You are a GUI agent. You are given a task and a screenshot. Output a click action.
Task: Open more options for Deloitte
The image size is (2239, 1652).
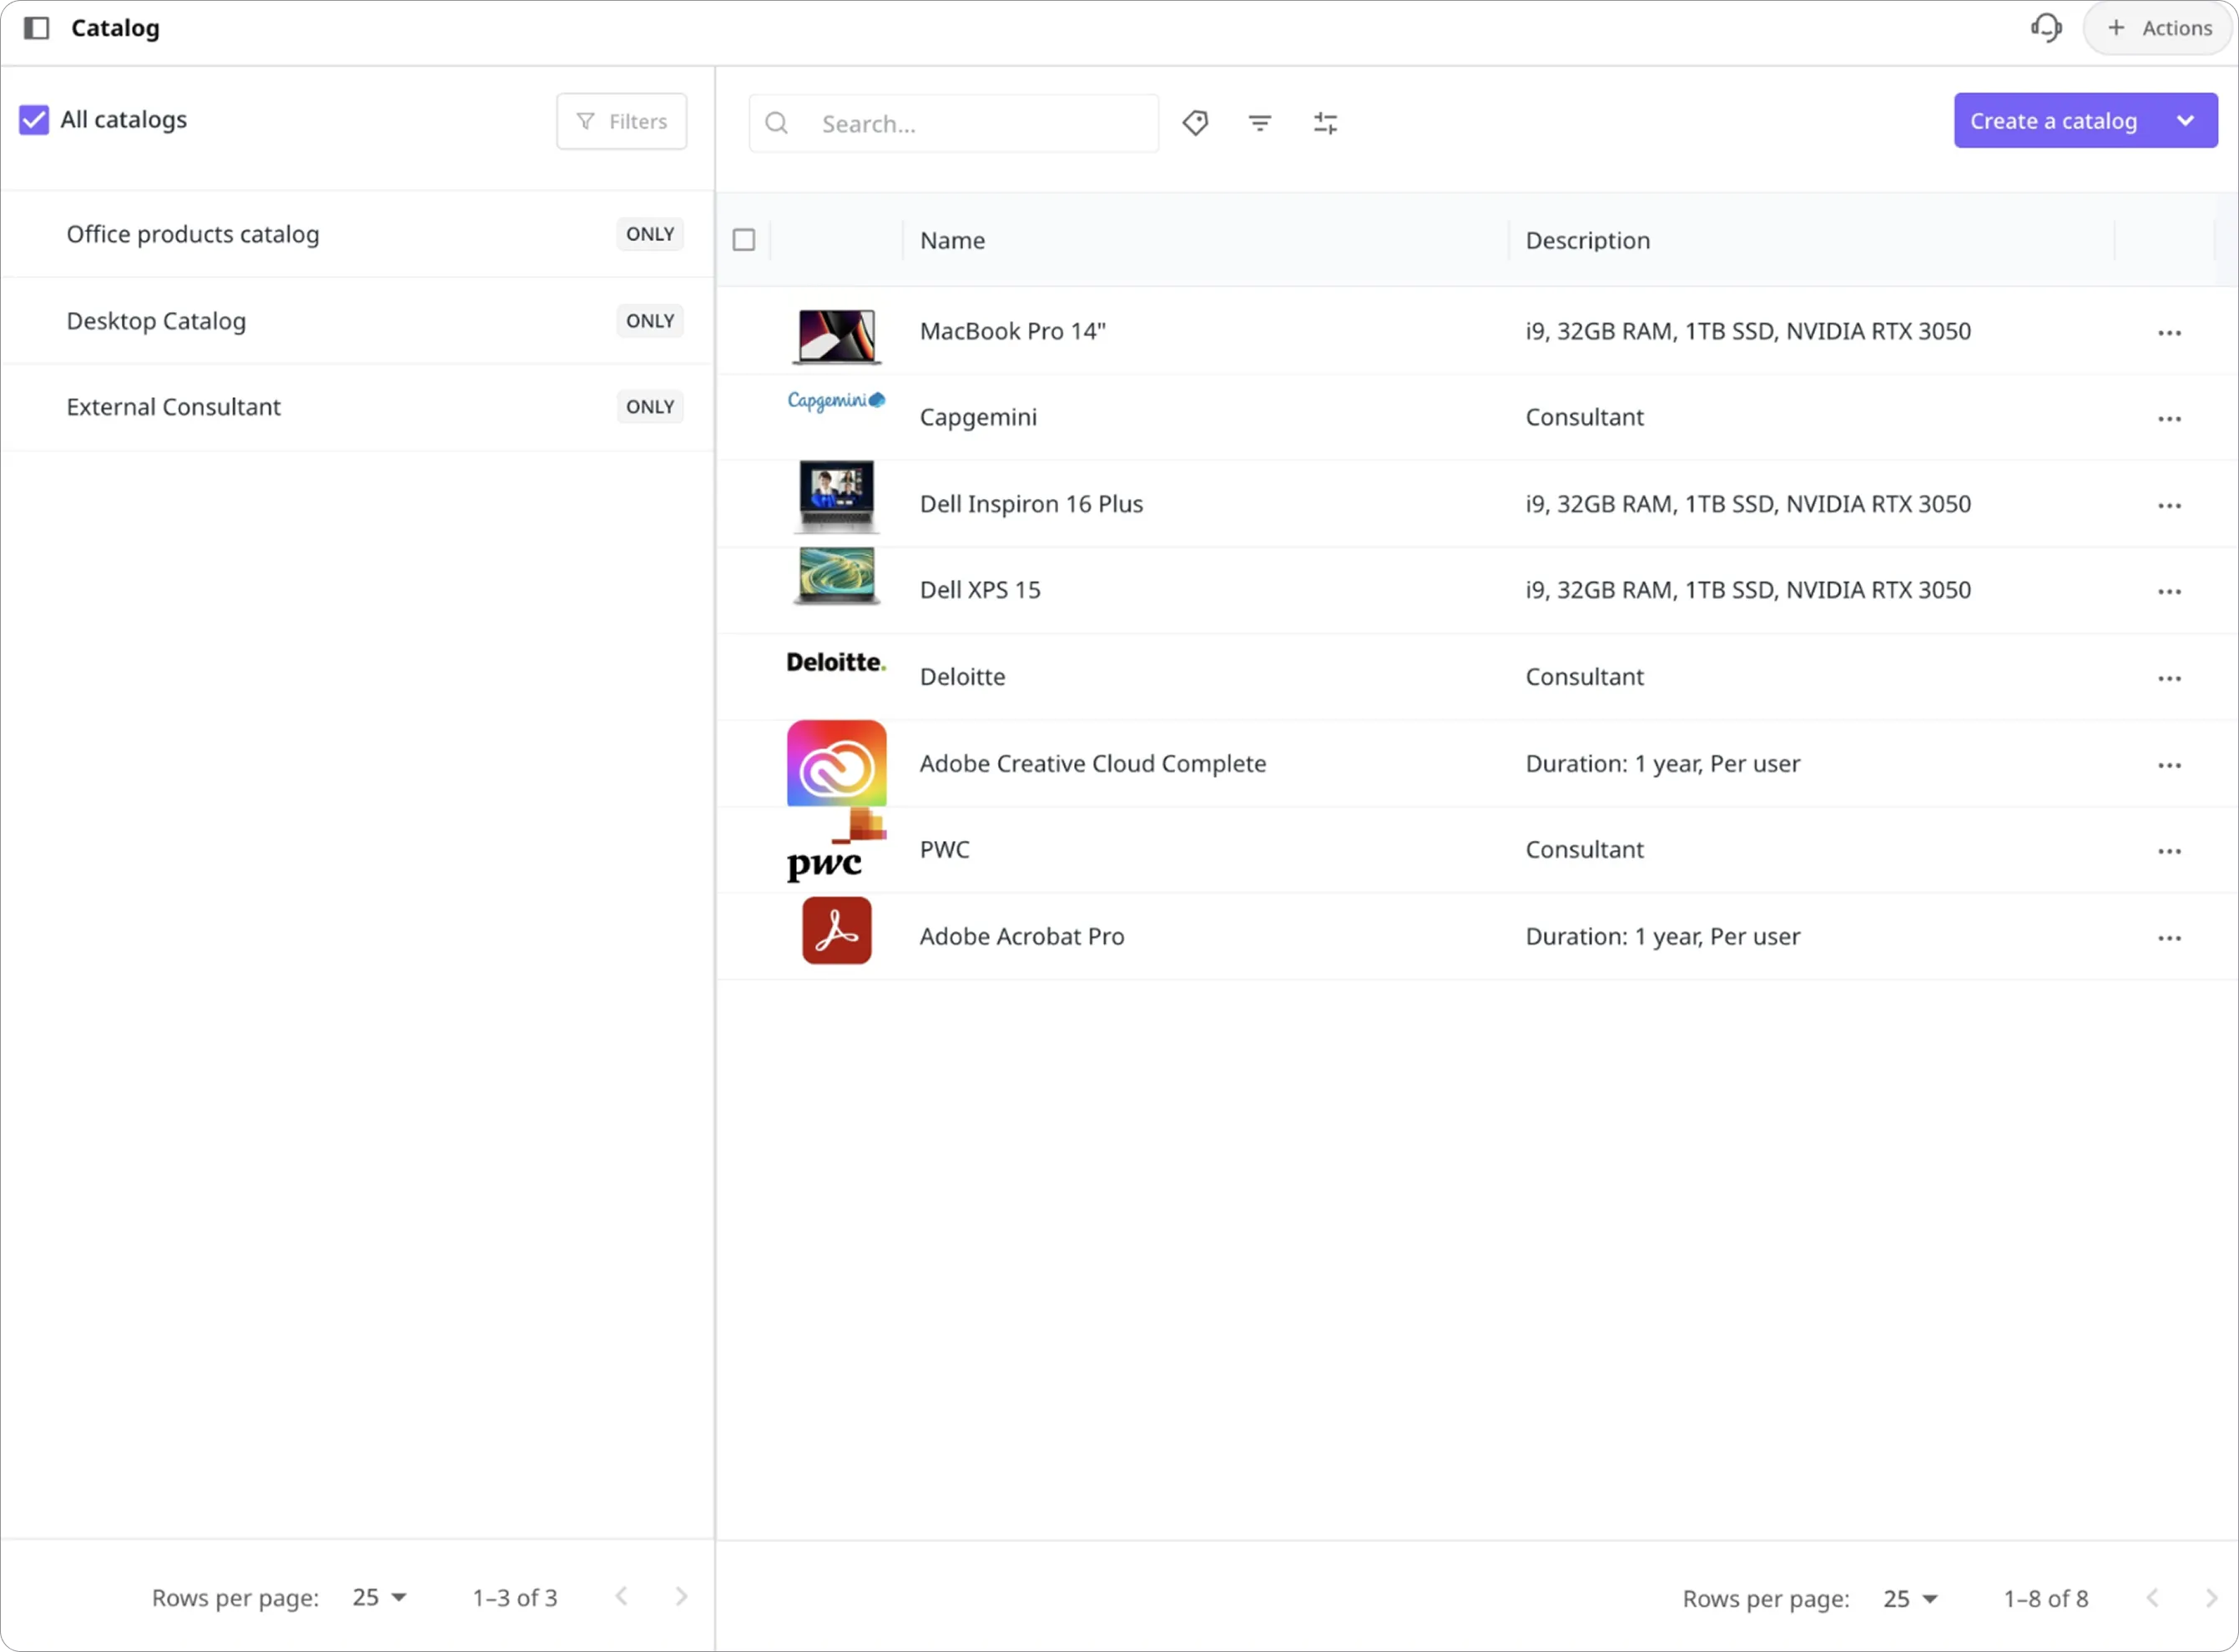click(2169, 679)
